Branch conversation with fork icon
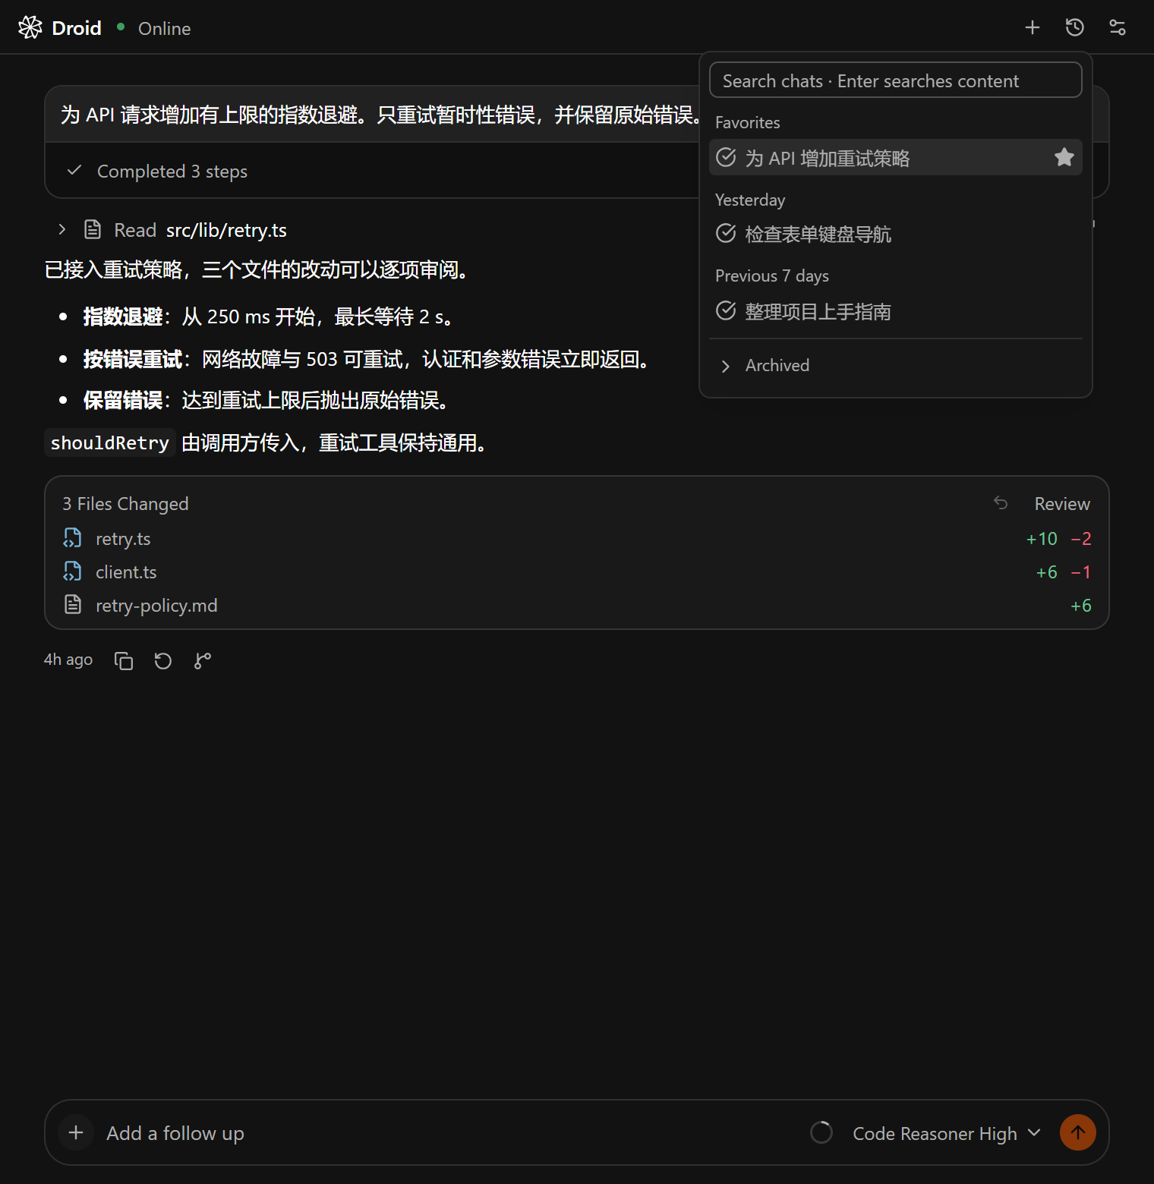The width and height of the screenshot is (1154, 1184). 203,661
